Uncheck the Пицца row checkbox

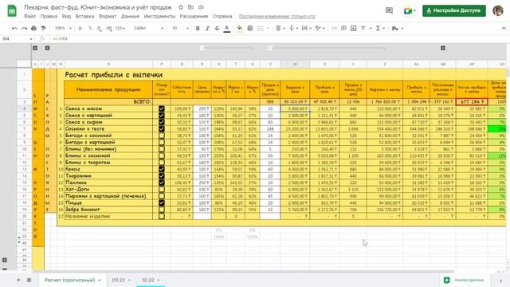161,202
